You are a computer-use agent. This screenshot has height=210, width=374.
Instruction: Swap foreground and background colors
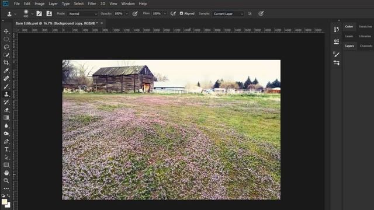pos(8,195)
